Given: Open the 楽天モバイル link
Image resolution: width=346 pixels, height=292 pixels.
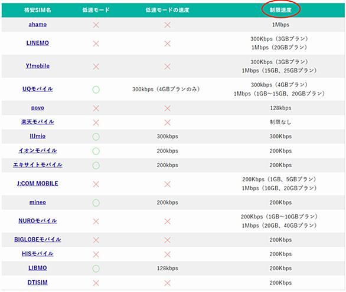Looking at the screenshot, I should pos(38,122).
